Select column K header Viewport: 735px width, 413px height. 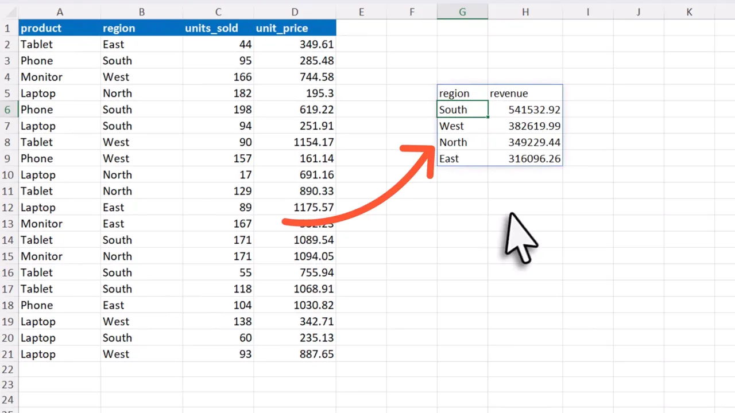coord(689,11)
